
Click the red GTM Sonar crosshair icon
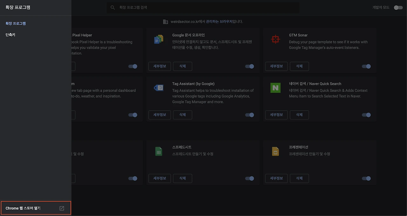pos(275,39)
